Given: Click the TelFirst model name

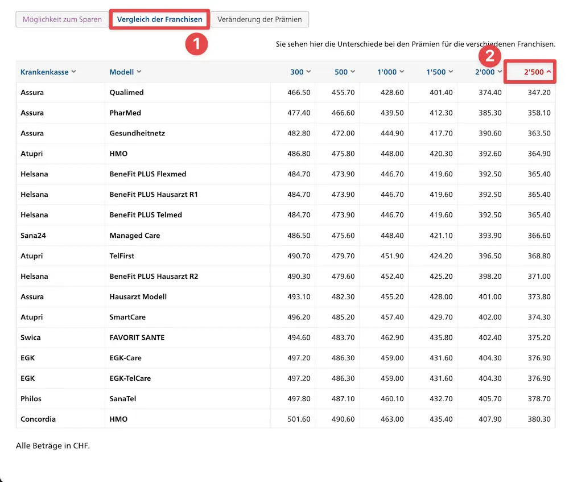Looking at the screenshot, I should (122, 256).
